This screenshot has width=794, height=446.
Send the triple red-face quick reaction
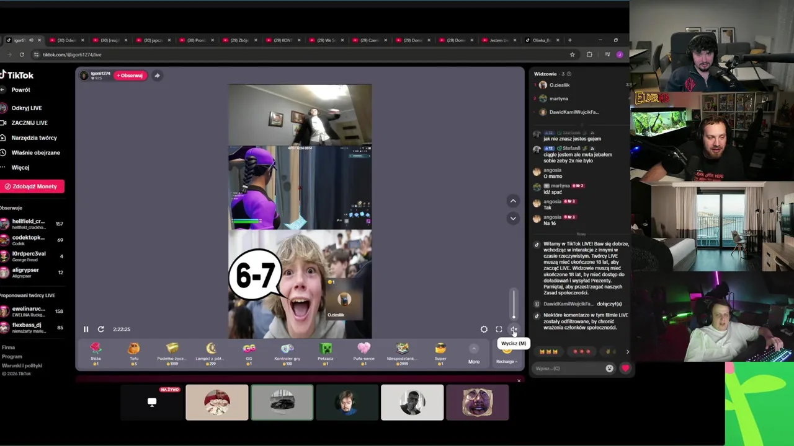pyautogui.click(x=582, y=352)
